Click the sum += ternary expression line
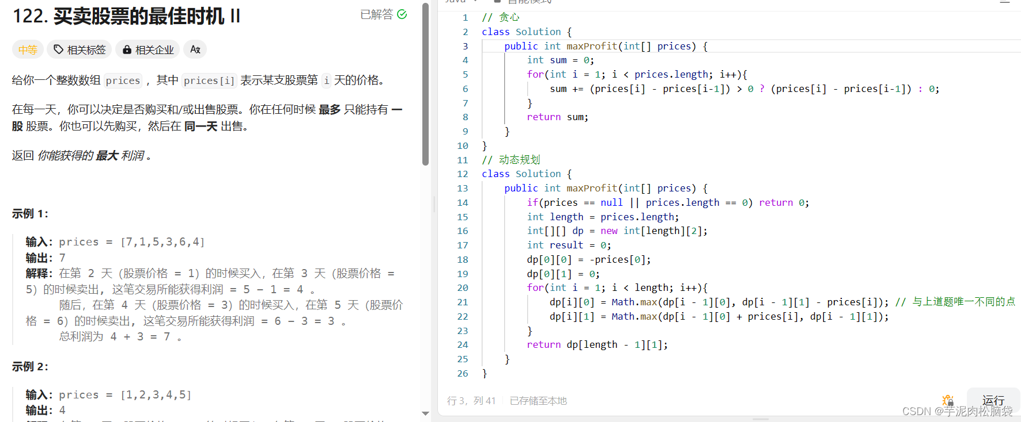1021x422 pixels. pos(744,89)
